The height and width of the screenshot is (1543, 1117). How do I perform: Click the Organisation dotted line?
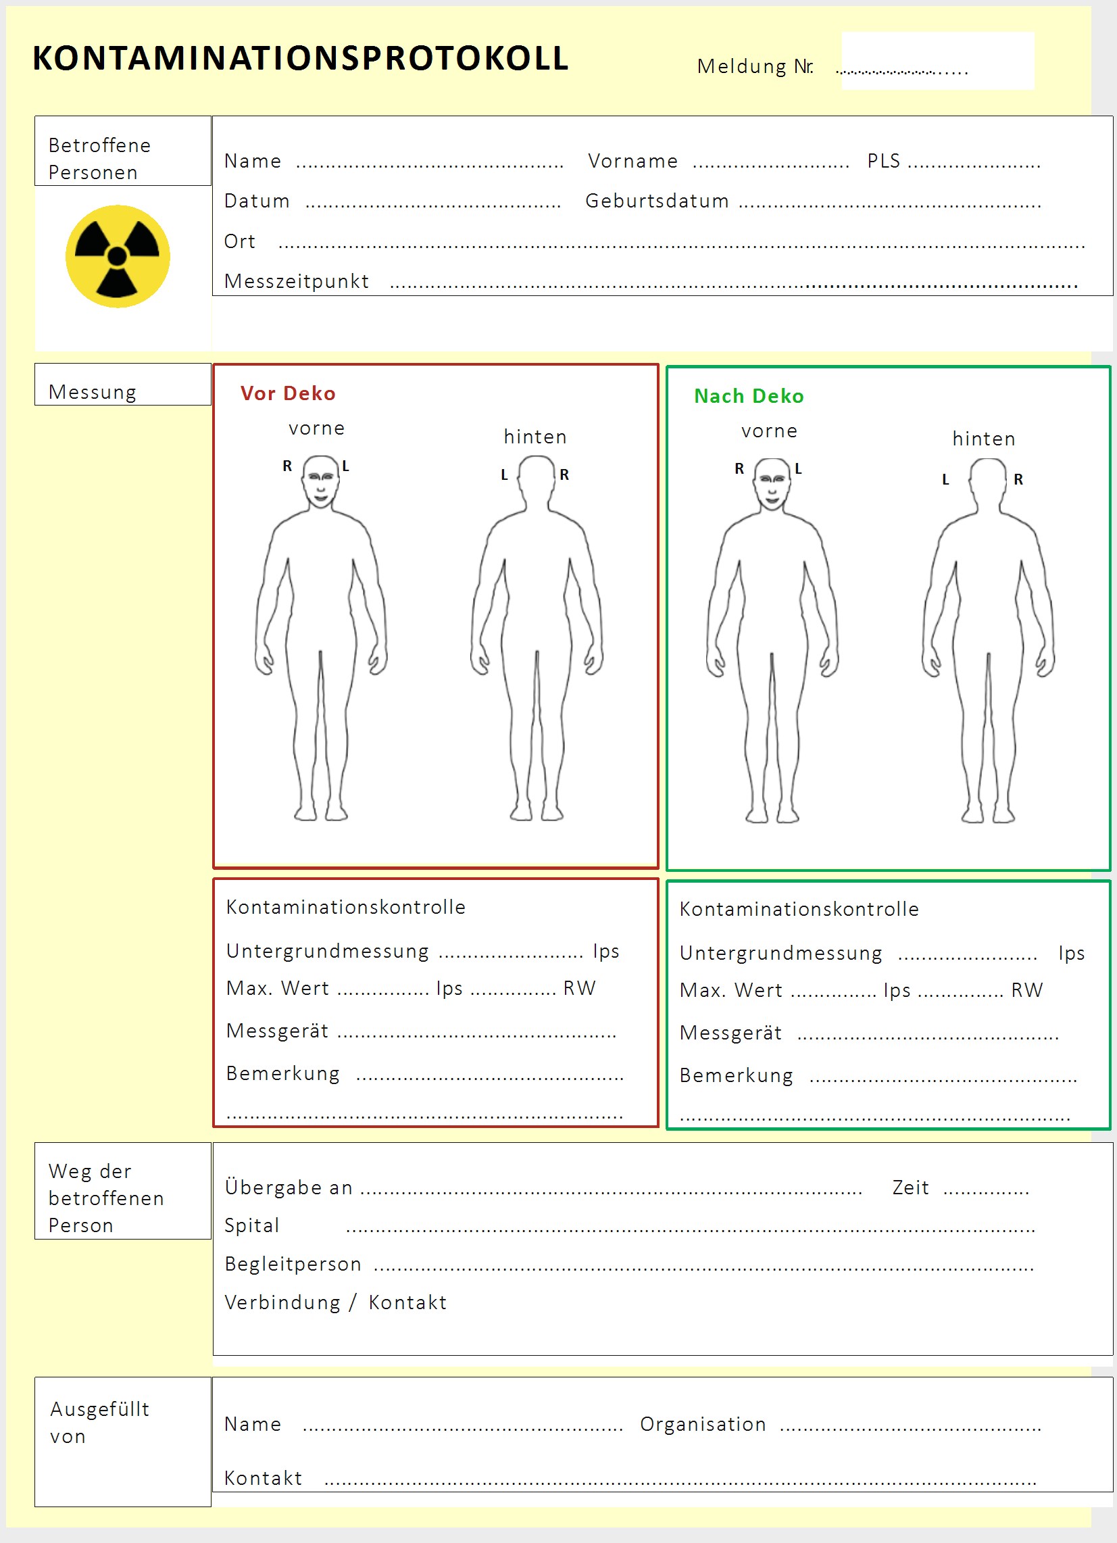click(910, 1427)
